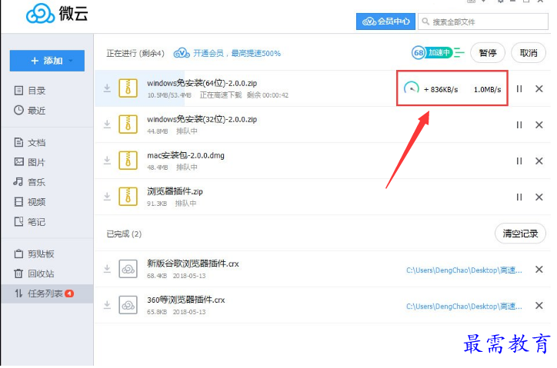Click 开通会员 speed-up link
Image resolution: width=557 pixels, height=368 pixels.
tap(228, 53)
